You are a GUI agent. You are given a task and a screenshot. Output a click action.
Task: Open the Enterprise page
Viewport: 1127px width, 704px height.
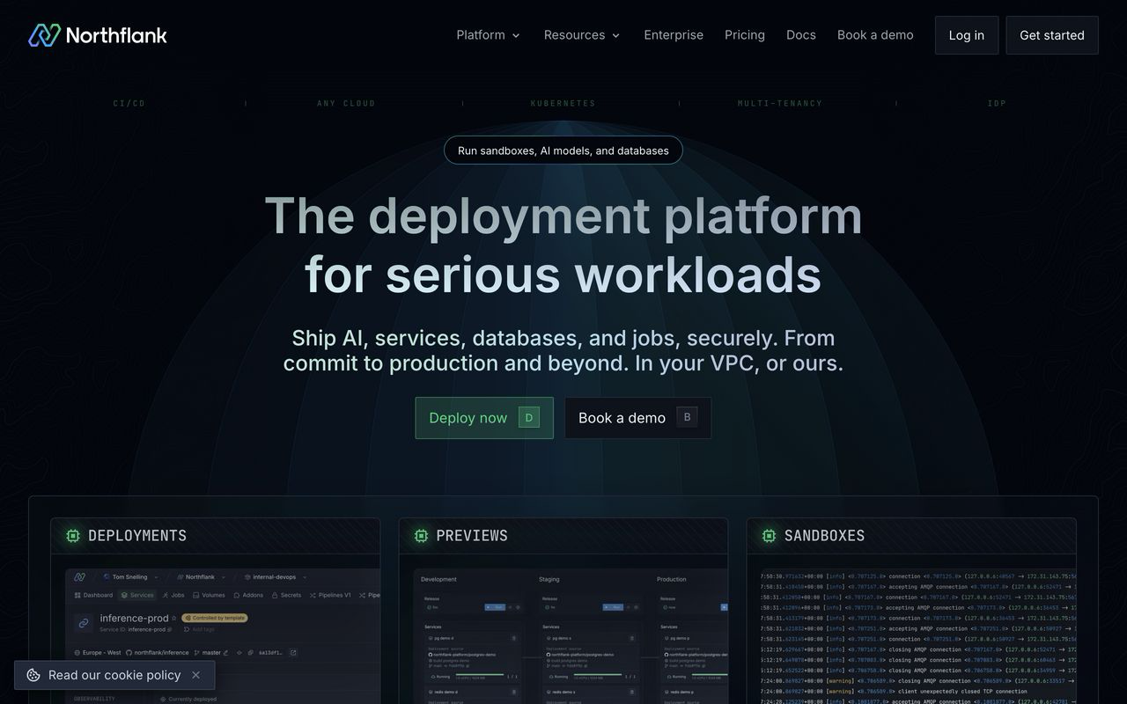click(x=674, y=35)
